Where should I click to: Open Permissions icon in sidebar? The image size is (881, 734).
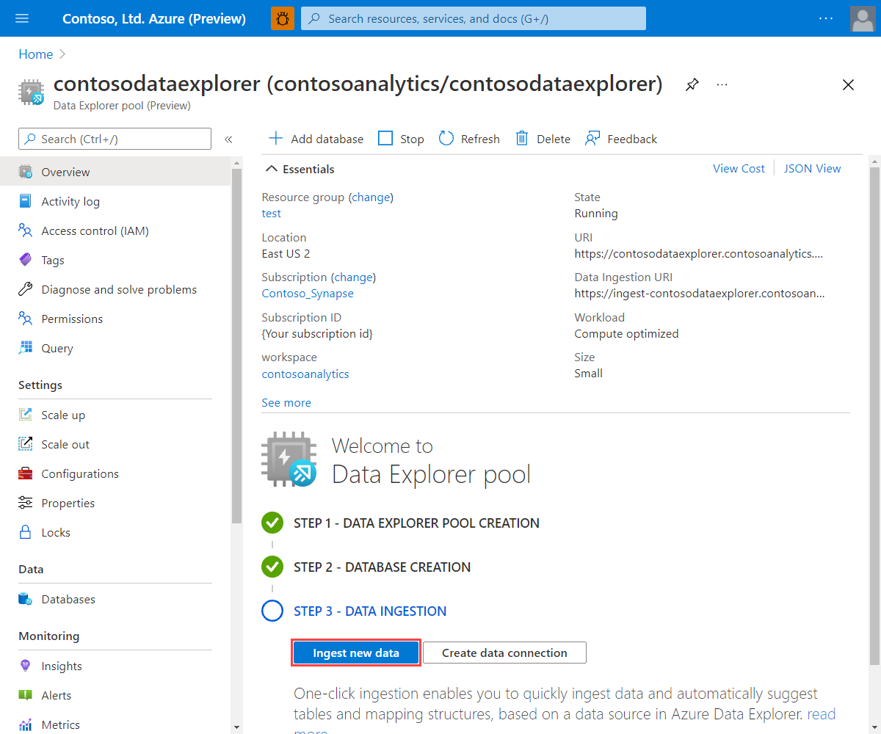click(26, 319)
